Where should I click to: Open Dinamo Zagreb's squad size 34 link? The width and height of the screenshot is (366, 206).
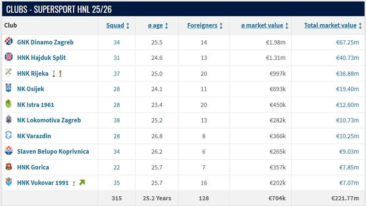pyautogui.click(x=117, y=42)
